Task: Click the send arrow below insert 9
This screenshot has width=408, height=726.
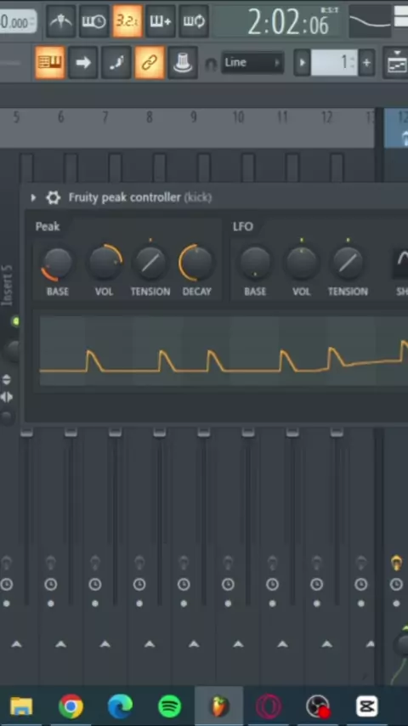Action: (x=194, y=644)
